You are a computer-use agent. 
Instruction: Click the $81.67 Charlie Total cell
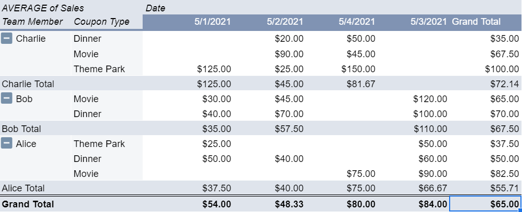pyautogui.click(x=361, y=84)
